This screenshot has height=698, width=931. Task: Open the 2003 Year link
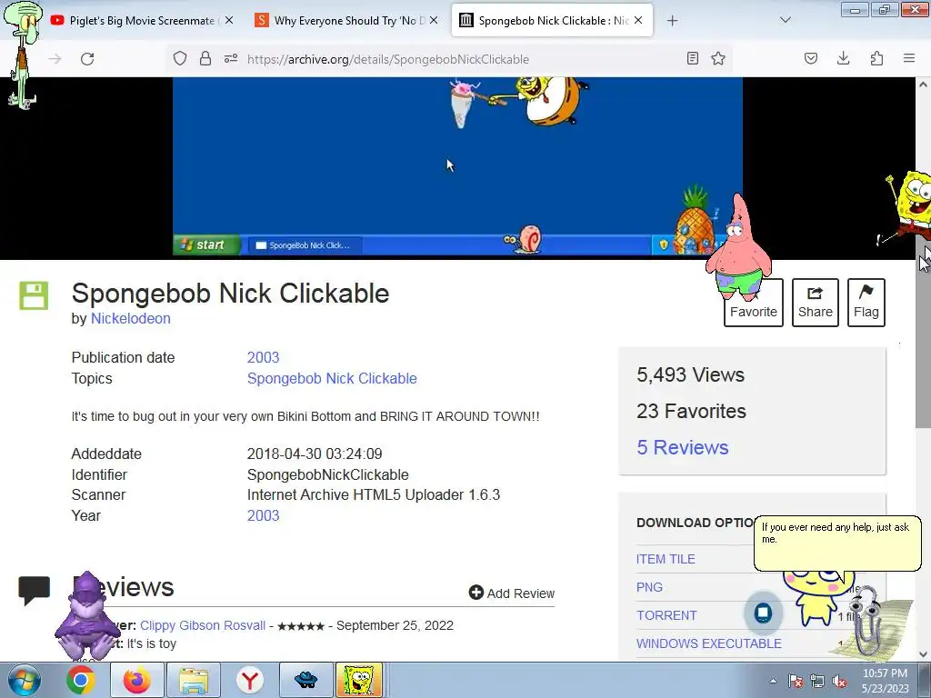pos(263,515)
